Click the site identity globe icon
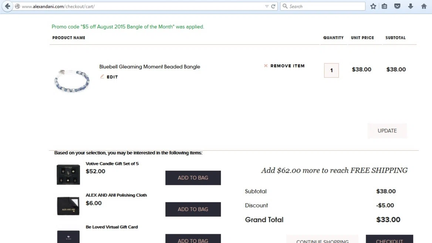 [x=17, y=6]
